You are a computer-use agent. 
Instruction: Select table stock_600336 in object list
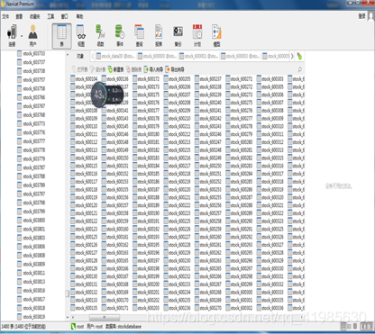click(270, 308)
